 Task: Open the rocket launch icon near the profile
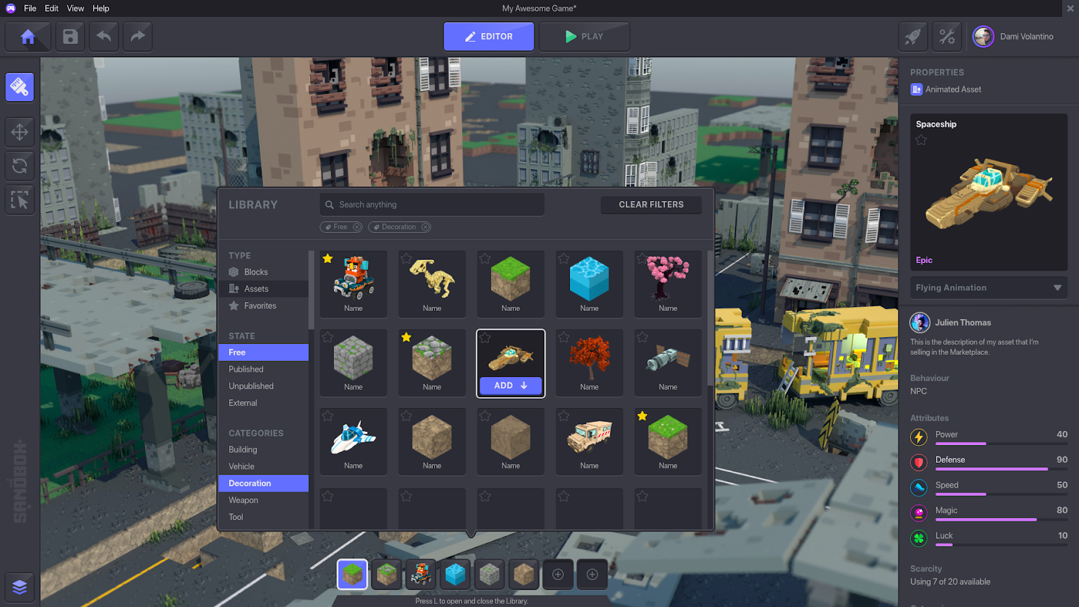click(912, 36)
